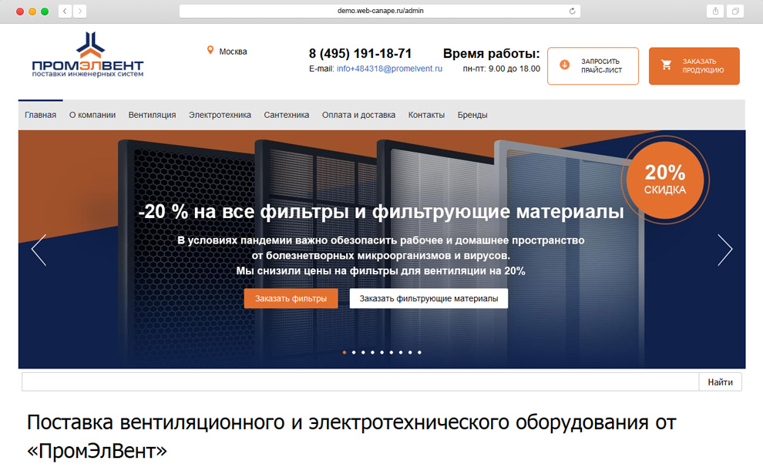The height and width of the screenshot is (474, 763).
Task: Click the shopping cart icon on Заказать продукцию
Action: click(x=667, y=66)
